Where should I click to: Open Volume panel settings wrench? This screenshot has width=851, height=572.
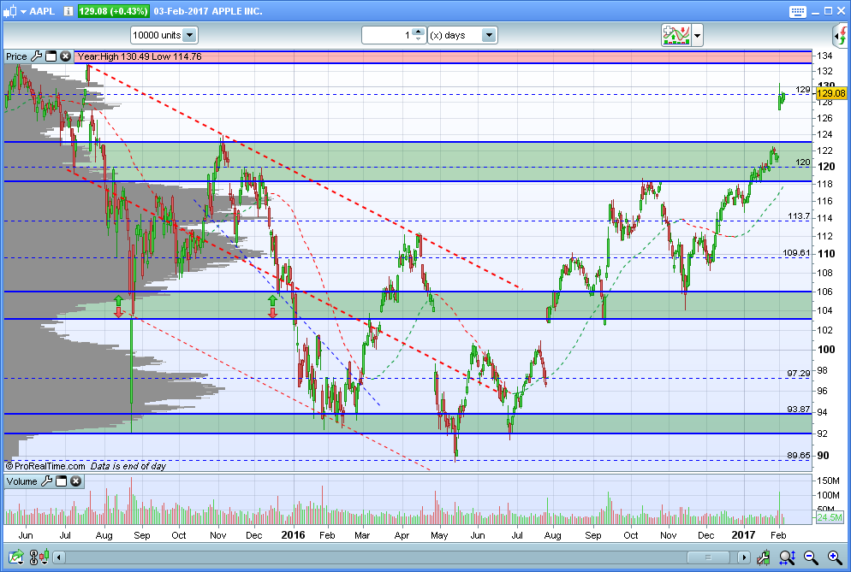47,481
